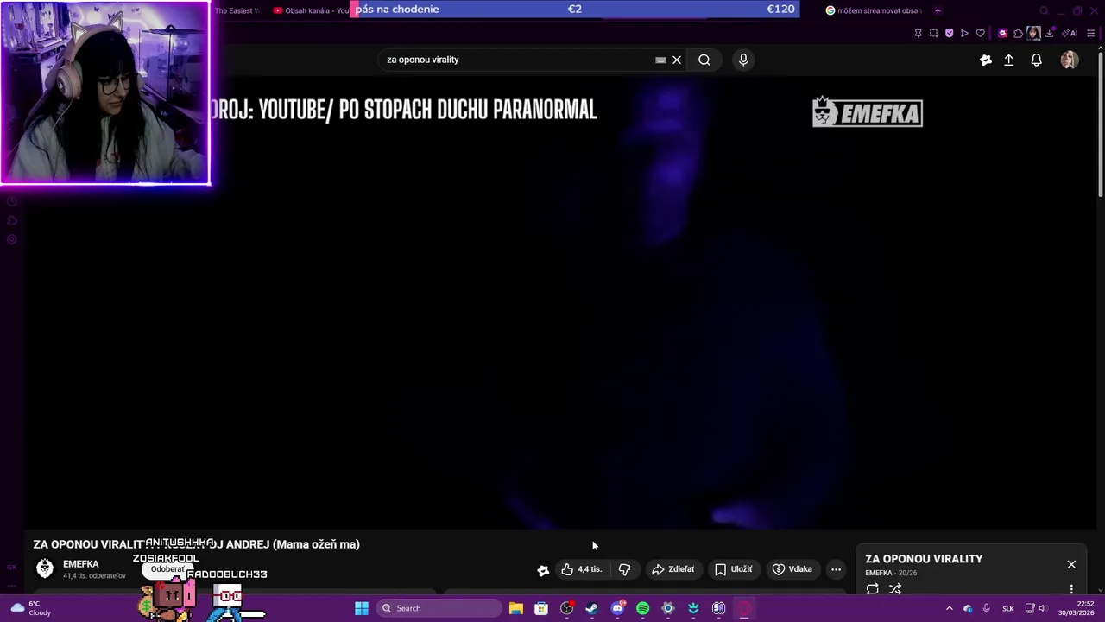Open EMEFKA channel name link
The height and width of the screenshot is (622, 1105).
click(x=80, y=563)
